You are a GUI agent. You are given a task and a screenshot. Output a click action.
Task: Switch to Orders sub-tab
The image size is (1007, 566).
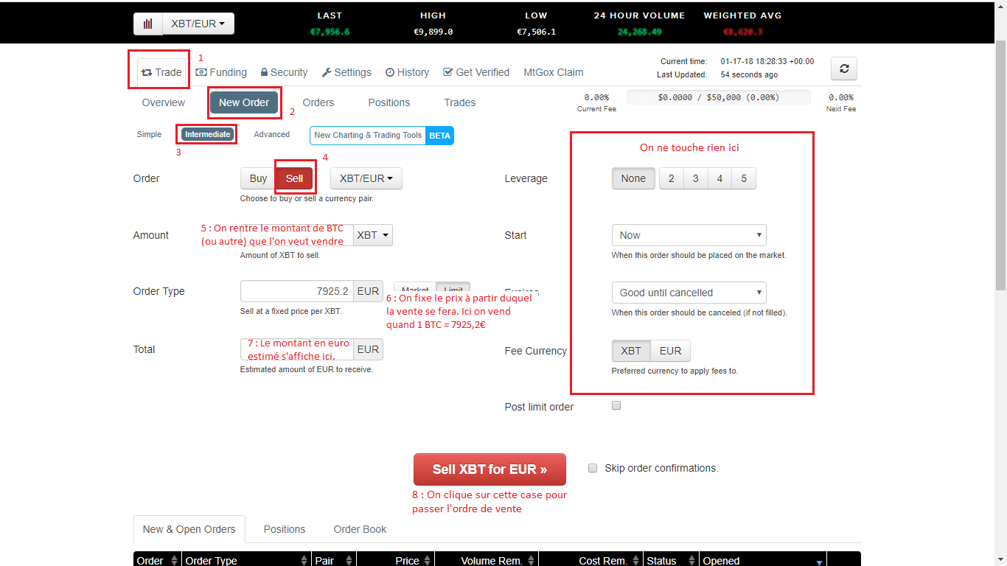pos(318,102)
